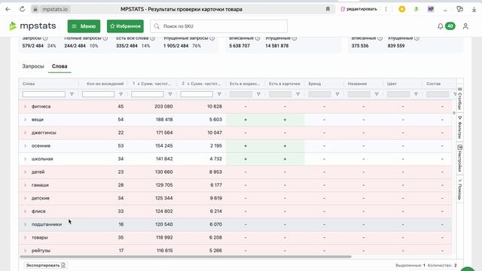Bookmark this page icon
Screen dimensions: 482x271
tap(328, 9)
